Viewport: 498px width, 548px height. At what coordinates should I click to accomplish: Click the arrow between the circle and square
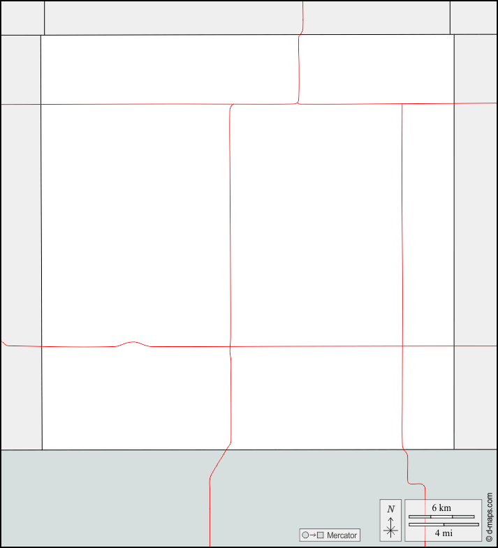[x=313, y=535]
